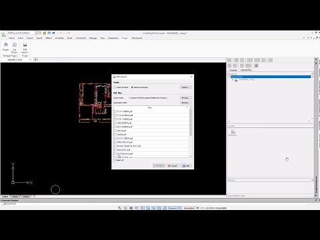
Task: Collapse the Preview section in side panel
Action: click(x=312, y=180)
